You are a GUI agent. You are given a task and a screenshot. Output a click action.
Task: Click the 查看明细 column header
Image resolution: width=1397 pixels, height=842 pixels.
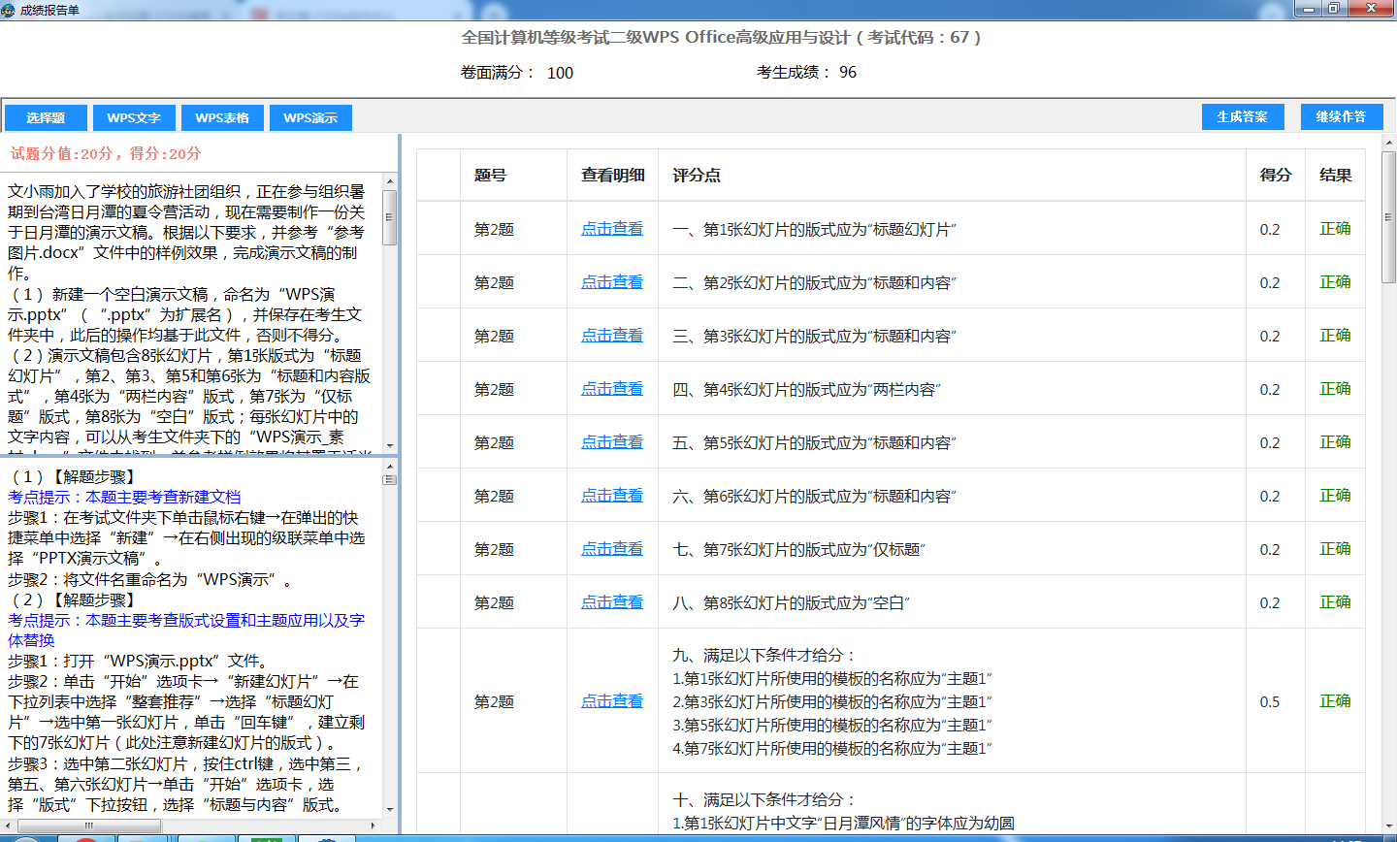(612, 176)
